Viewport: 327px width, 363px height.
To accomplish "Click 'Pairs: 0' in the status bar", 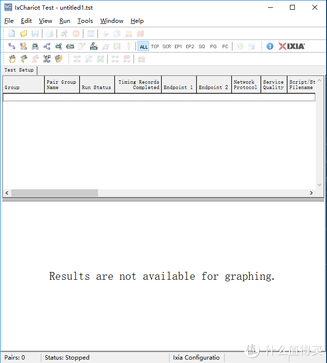I will (15, 358).
